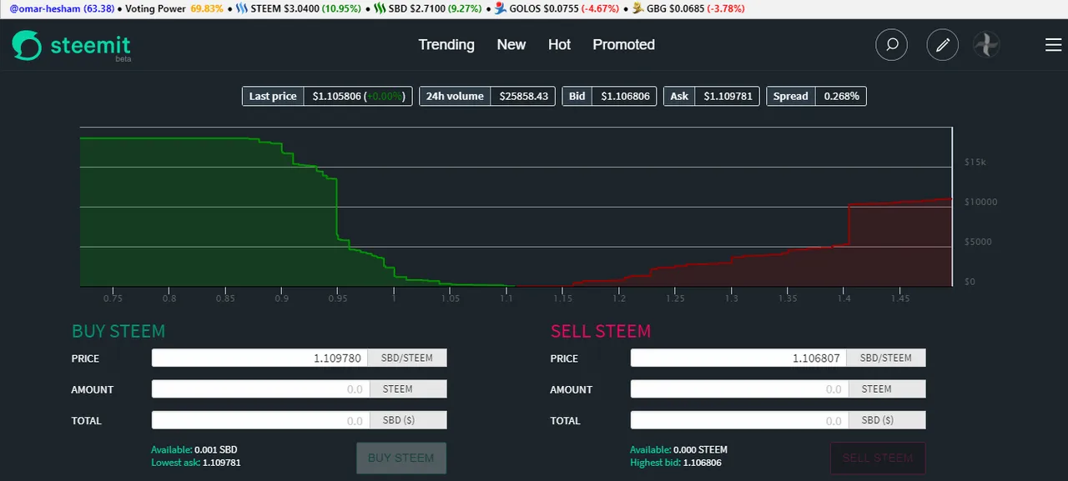
Task: Click the 0.95 price axis tick label
Action: 338,298
